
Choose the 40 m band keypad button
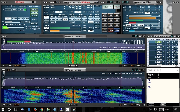[x=117, y=15]
